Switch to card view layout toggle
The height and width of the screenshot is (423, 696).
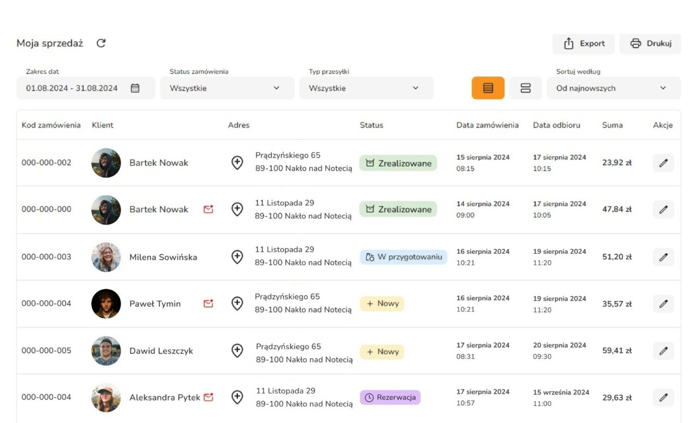[525, 88]
